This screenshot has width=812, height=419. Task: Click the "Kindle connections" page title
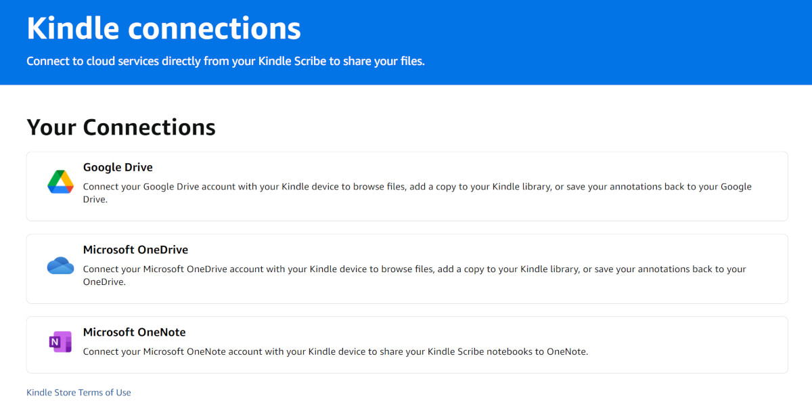[164, 29]
